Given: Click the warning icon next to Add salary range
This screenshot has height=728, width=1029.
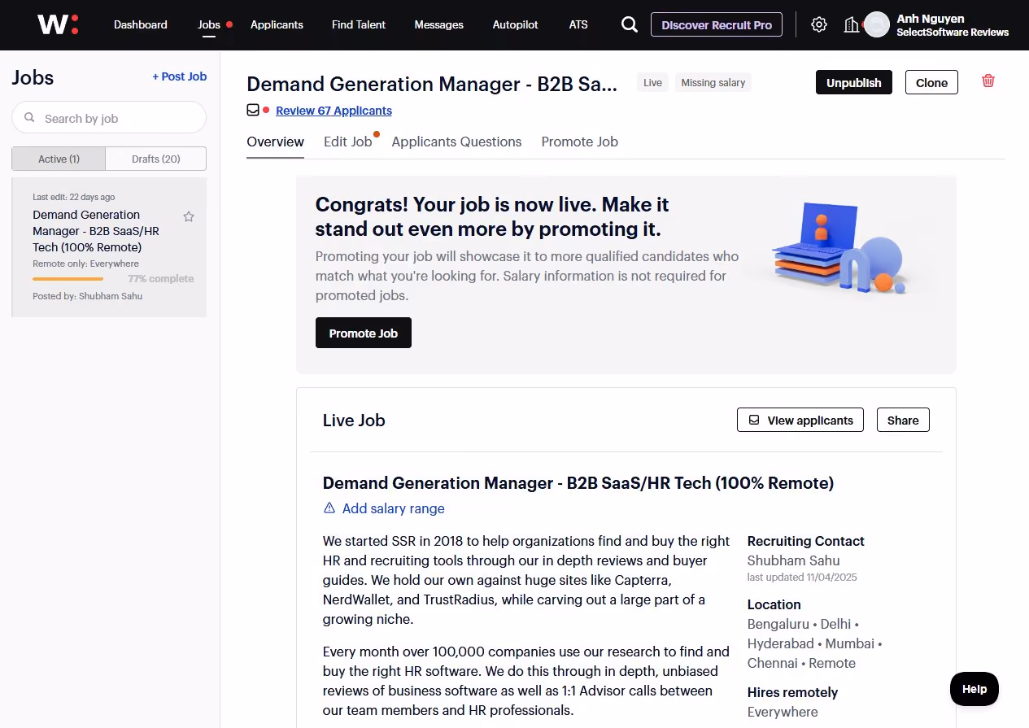Looking at the screenshot, I should 329,508.
